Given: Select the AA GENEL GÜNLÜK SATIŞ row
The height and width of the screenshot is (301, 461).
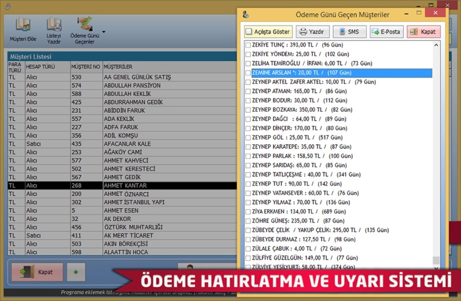Looking at the screenshot, I should (x=122, y=77).
